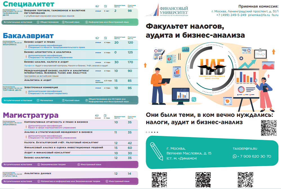Click 'Специалист по интернет-маркетингу' qualification

[48, 94]
